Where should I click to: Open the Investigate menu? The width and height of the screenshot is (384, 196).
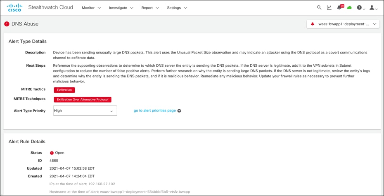click(x=121, y=8)
